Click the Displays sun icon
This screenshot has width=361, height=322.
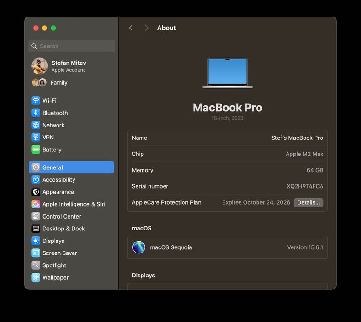[36, 241]
